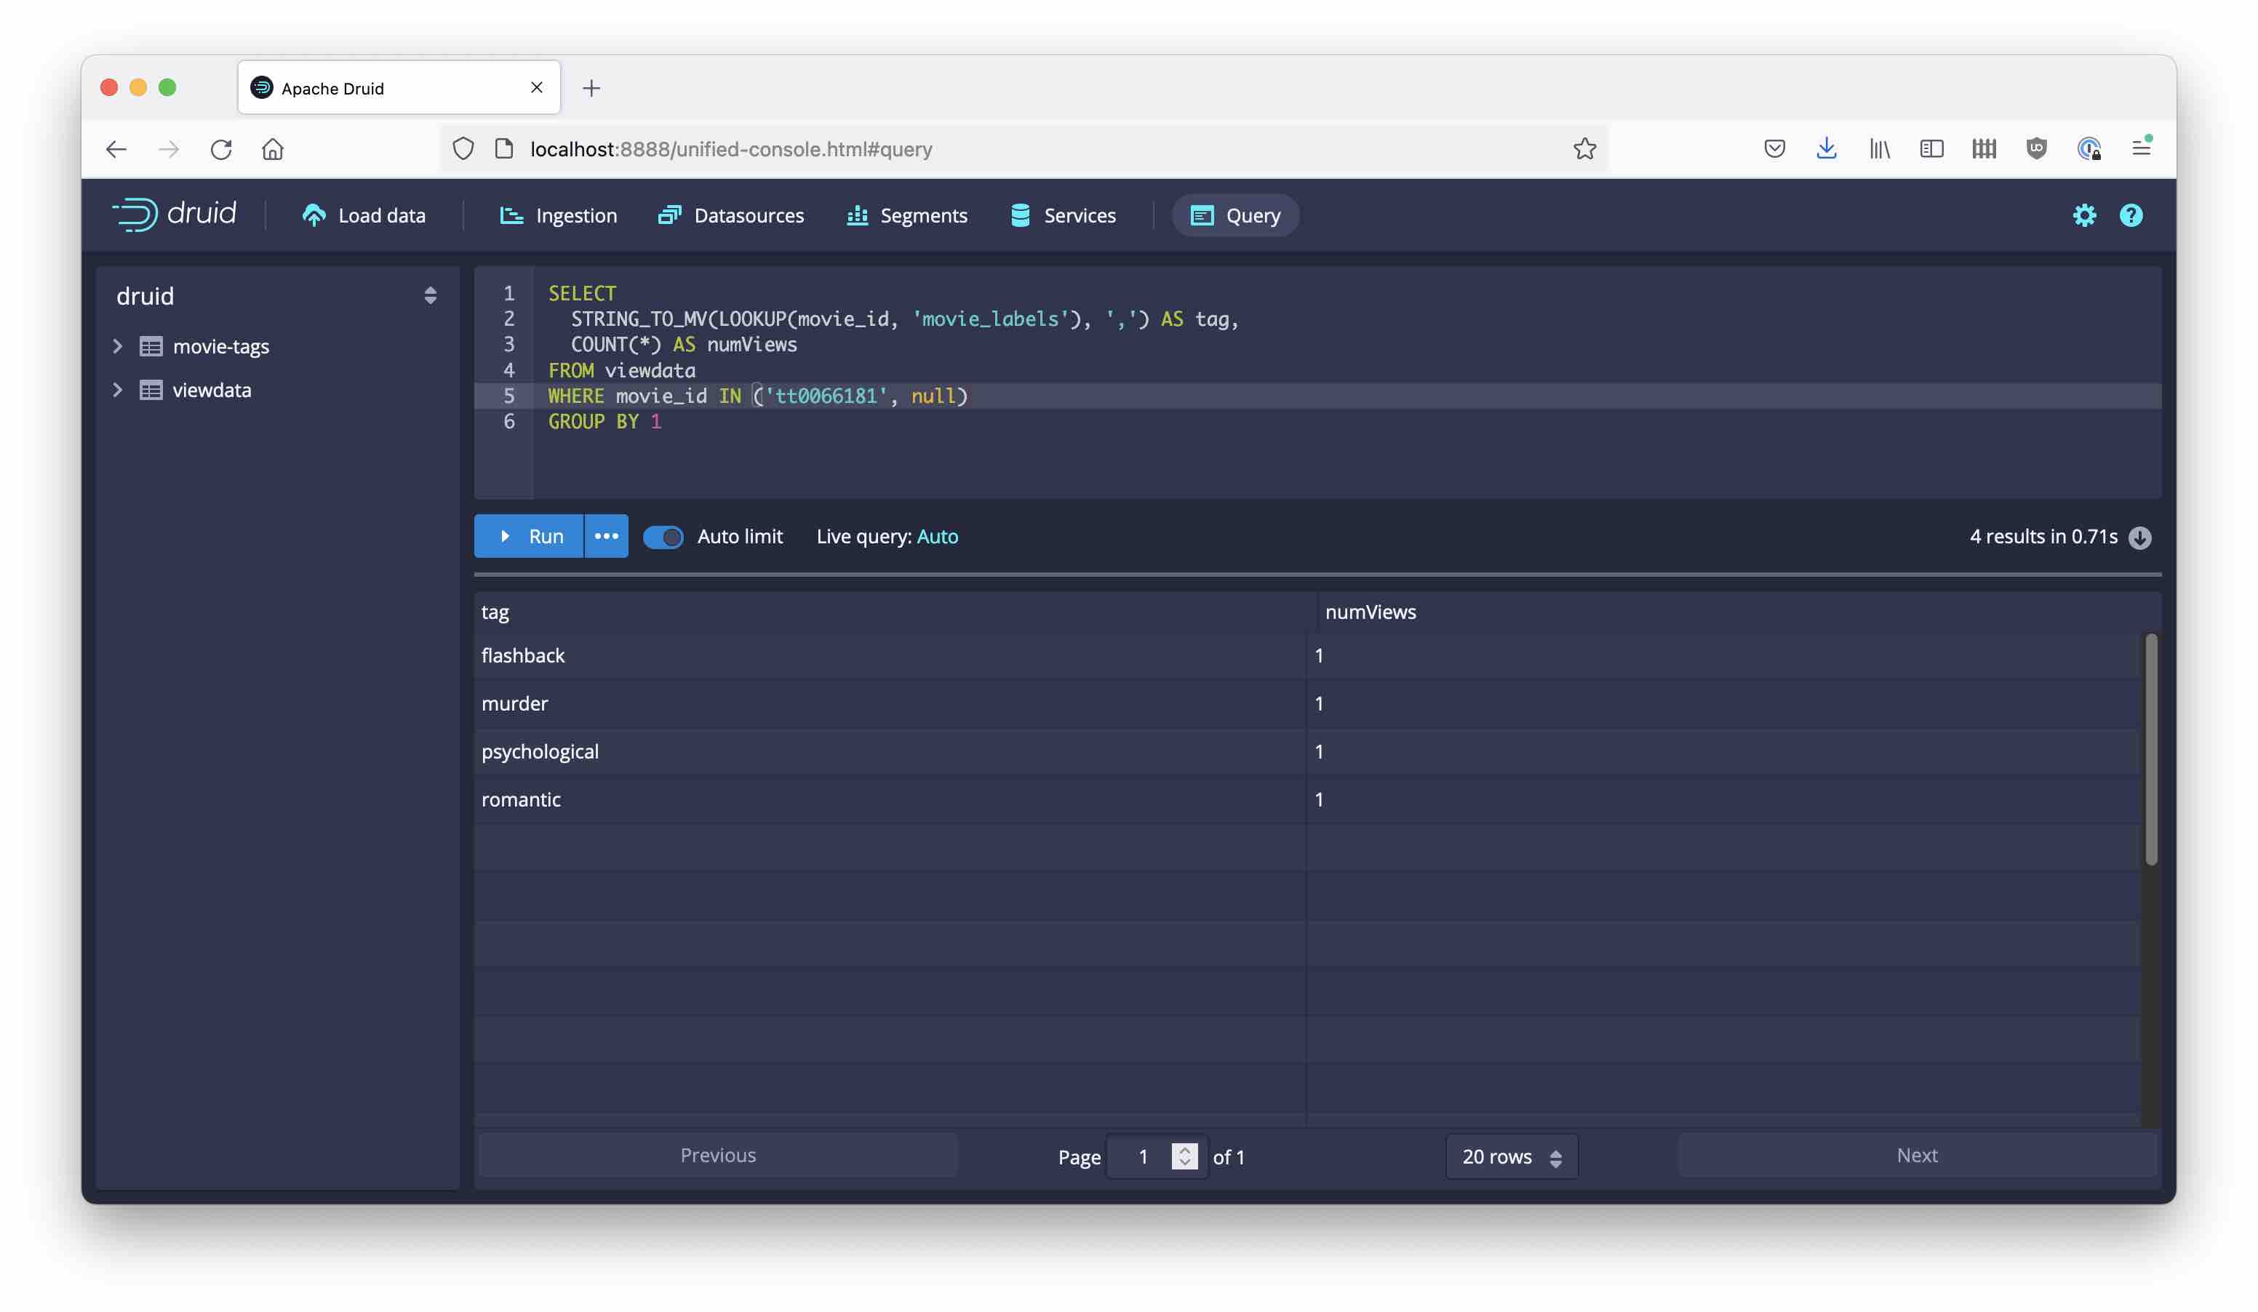Click the results table vertical scrollbar
Viewport: 2258px width, 1312px height.
(2150, 748)
